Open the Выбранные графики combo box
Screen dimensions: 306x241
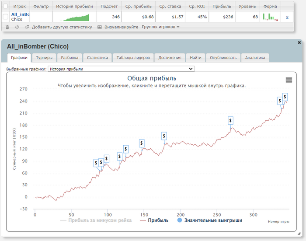pyautogui.click(x=121, y=69)
